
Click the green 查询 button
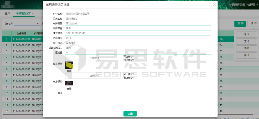click(240, 23)
